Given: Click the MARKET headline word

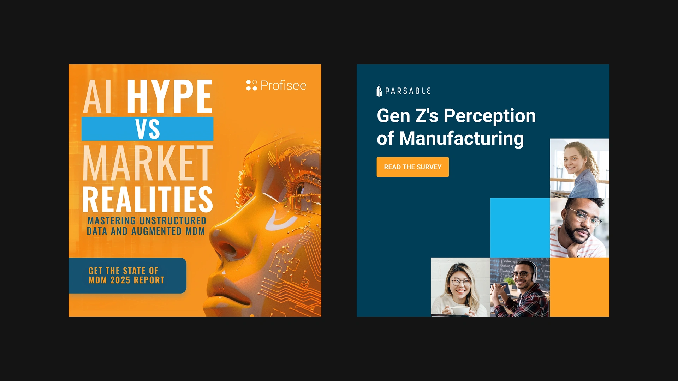Looking at the screenshot, I should click(148, 163).
